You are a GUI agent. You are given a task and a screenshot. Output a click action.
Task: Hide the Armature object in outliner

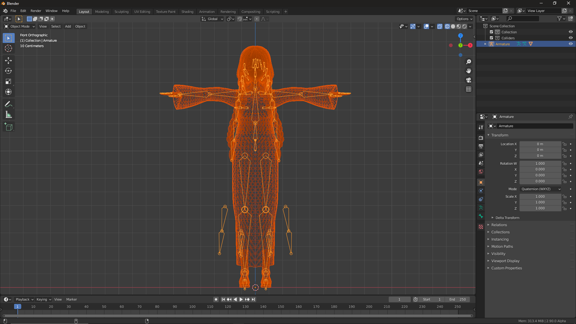click(x=571, y=44)
